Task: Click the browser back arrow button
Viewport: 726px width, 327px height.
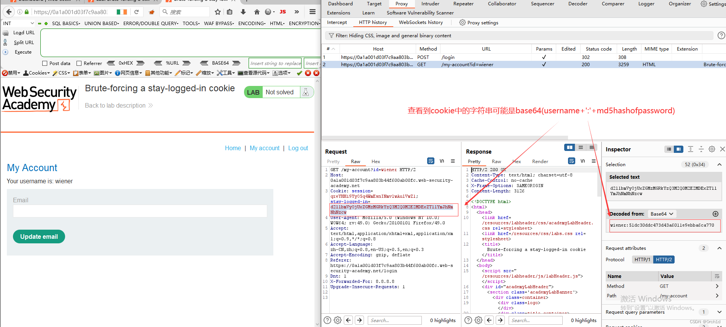Action: point(9,12)
